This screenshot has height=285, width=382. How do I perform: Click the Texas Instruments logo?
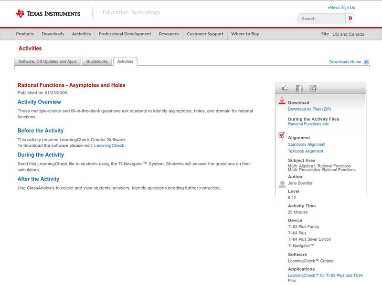point(48,13)
